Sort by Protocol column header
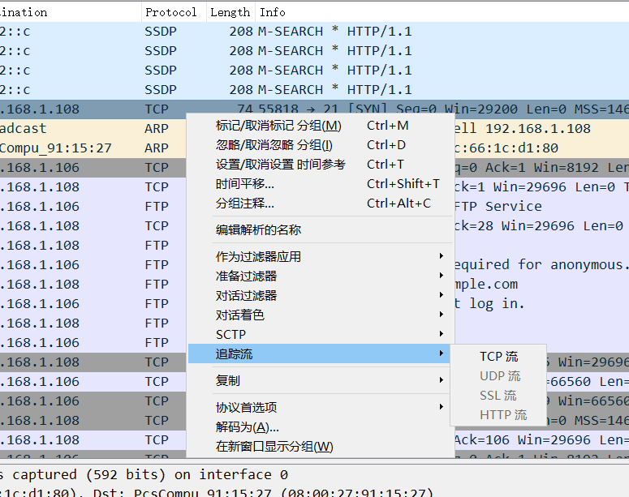 [x=174, y=12]
